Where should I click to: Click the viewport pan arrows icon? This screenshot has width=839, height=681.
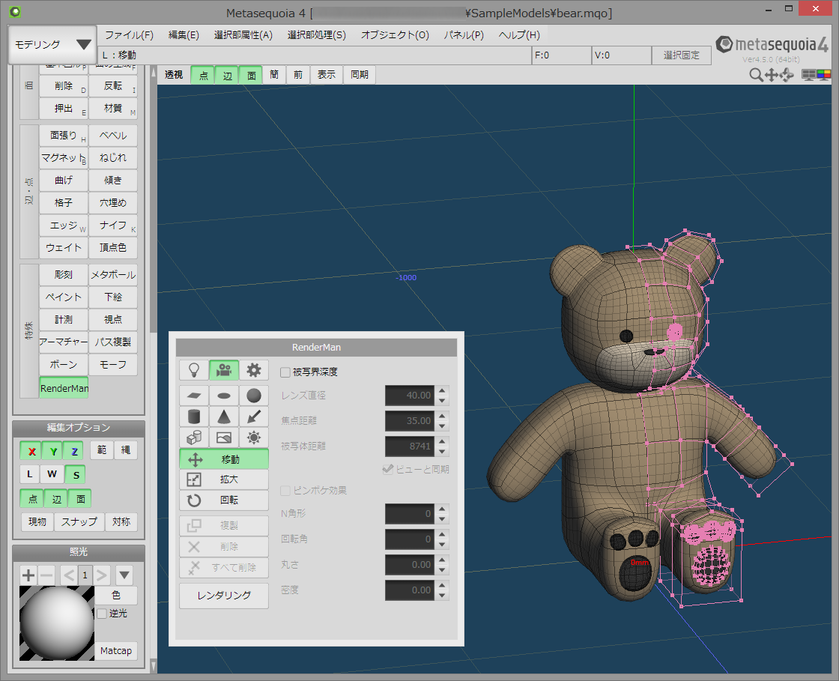771,75
